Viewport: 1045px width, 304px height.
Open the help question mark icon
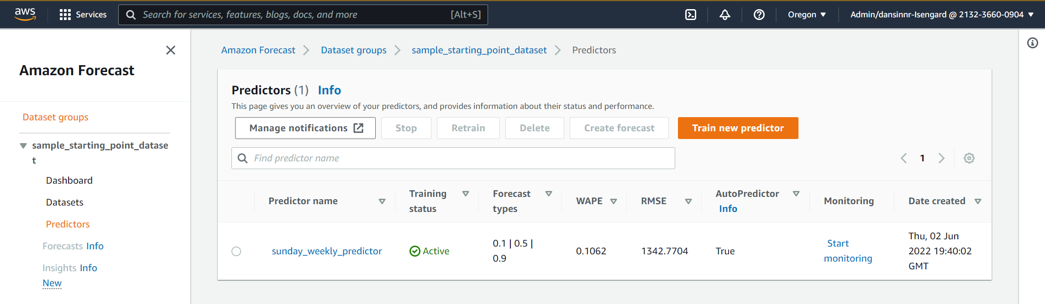coord(759,15)
